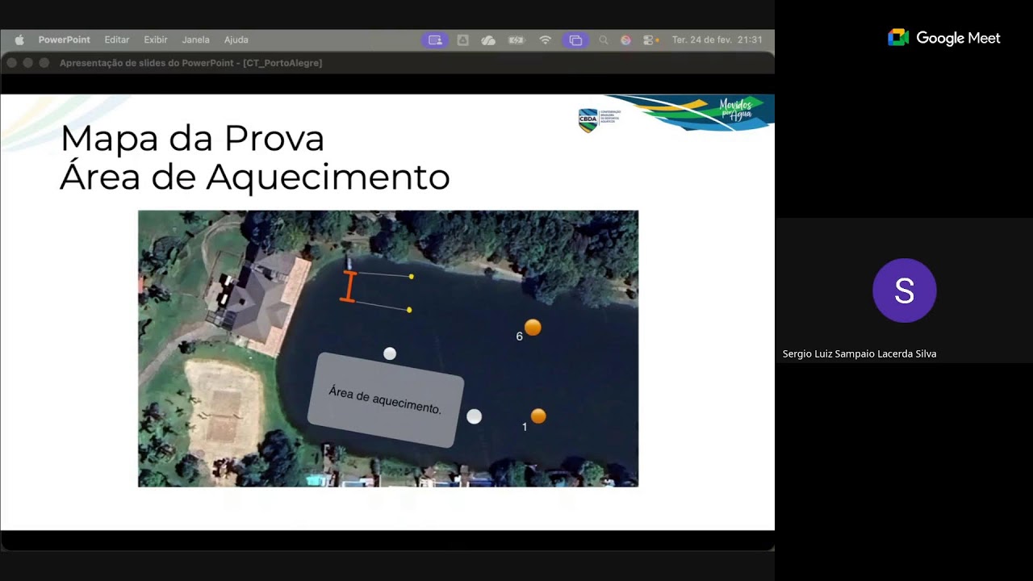The image size is (1033, 581).
Task: Click the battery charging status icon
Action: (x=516, y=40)
